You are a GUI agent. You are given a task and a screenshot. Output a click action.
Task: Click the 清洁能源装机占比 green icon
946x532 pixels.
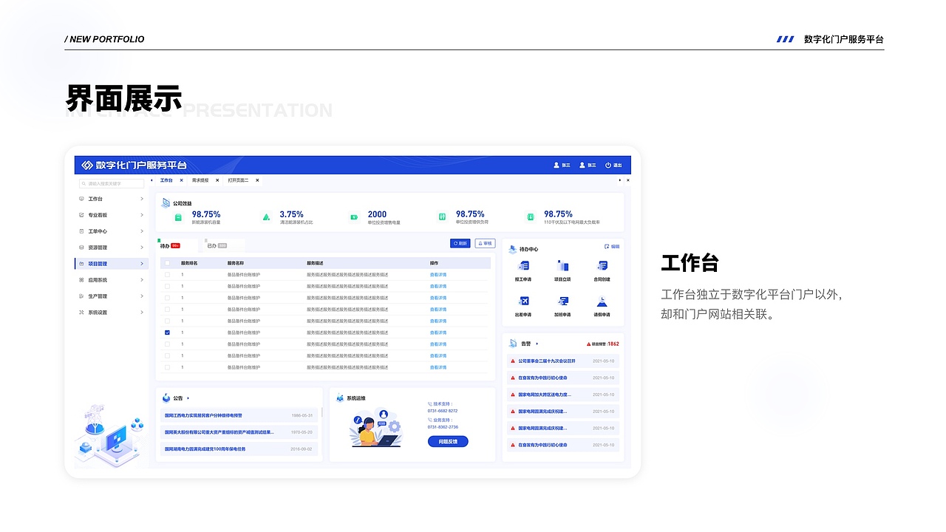(x=266, y=217)
